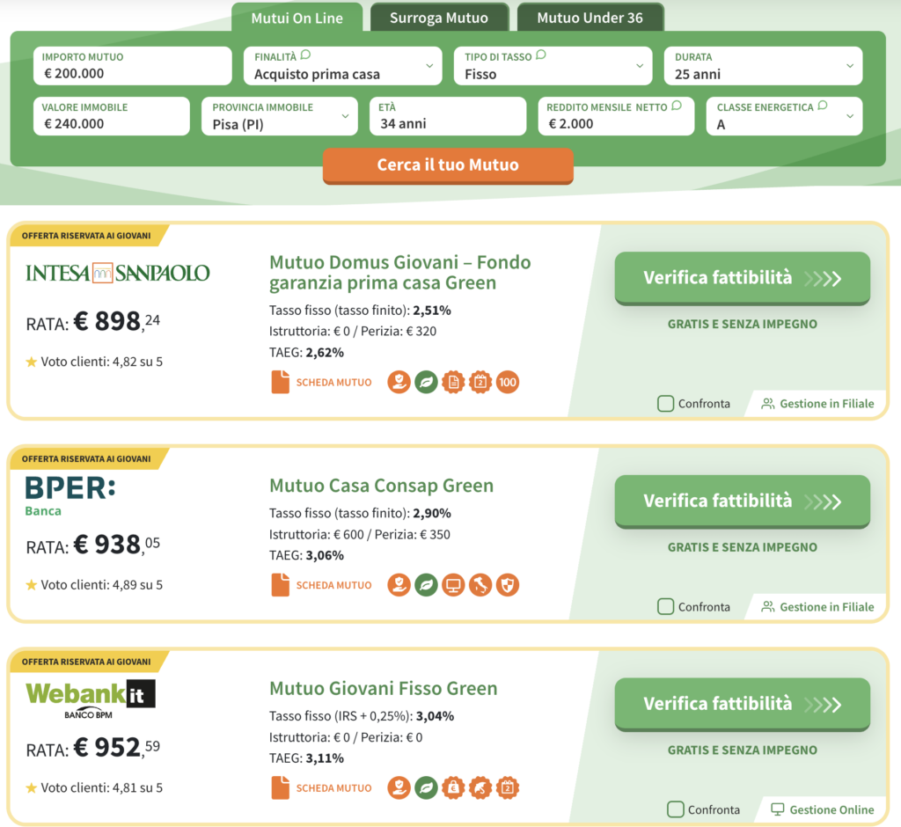The width and height of the screenshot is (901, 827).
Task: Click the Italy map icon on the BPER offer
Action: point(480,585)
